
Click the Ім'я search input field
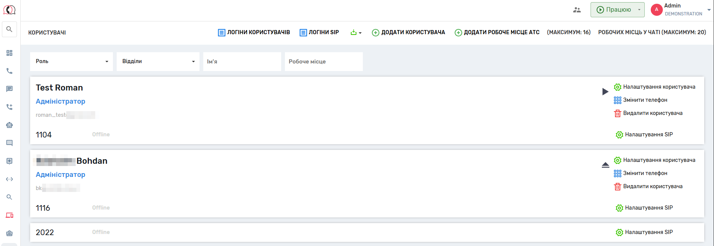[242, 62]
